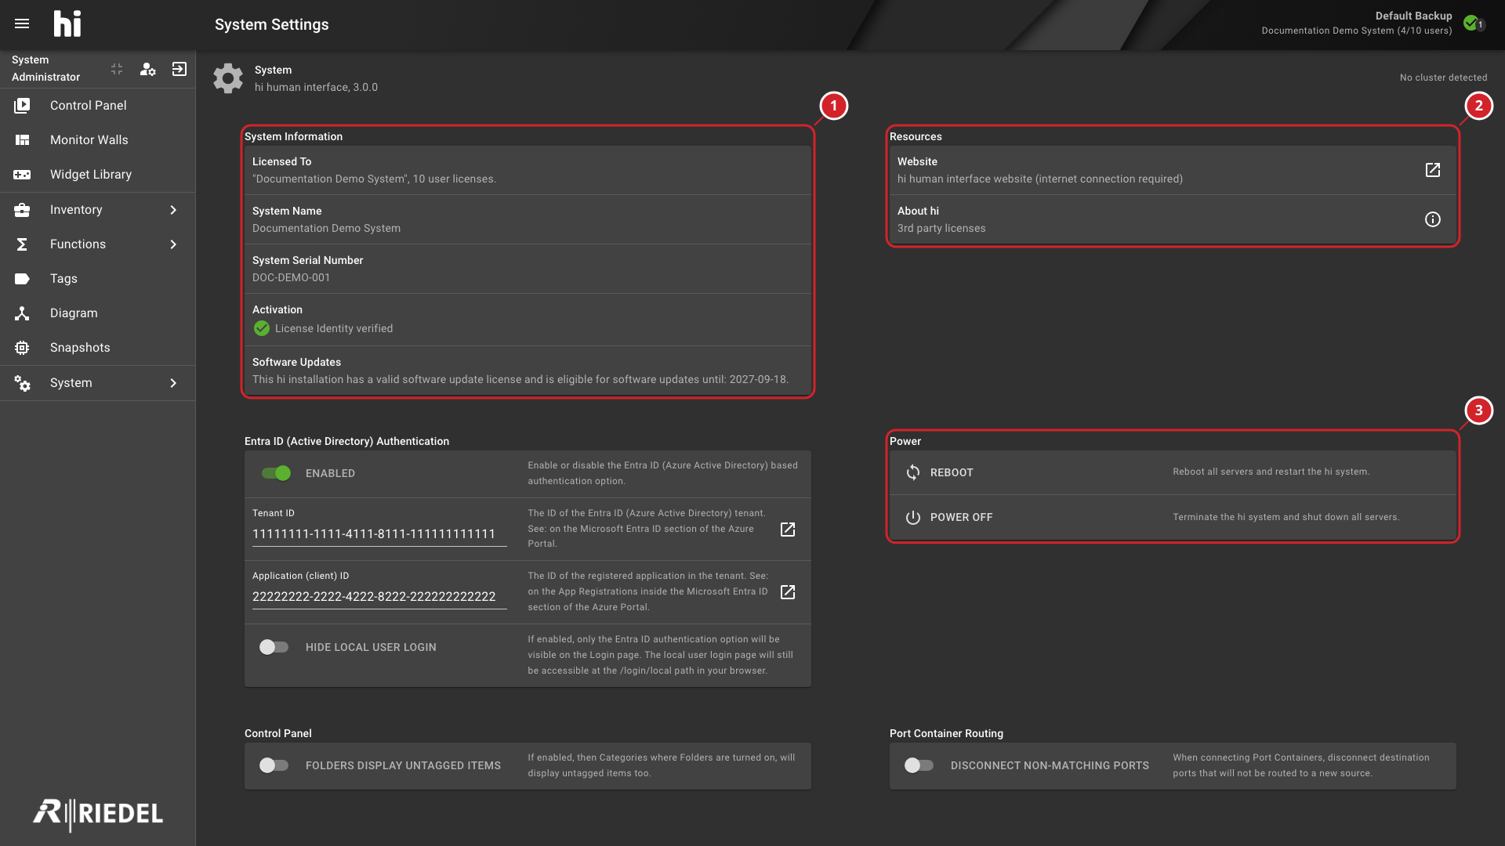Click the logout icon in sidebar
The width and height of the screenshot is (1505, 846).
(180, 69)
